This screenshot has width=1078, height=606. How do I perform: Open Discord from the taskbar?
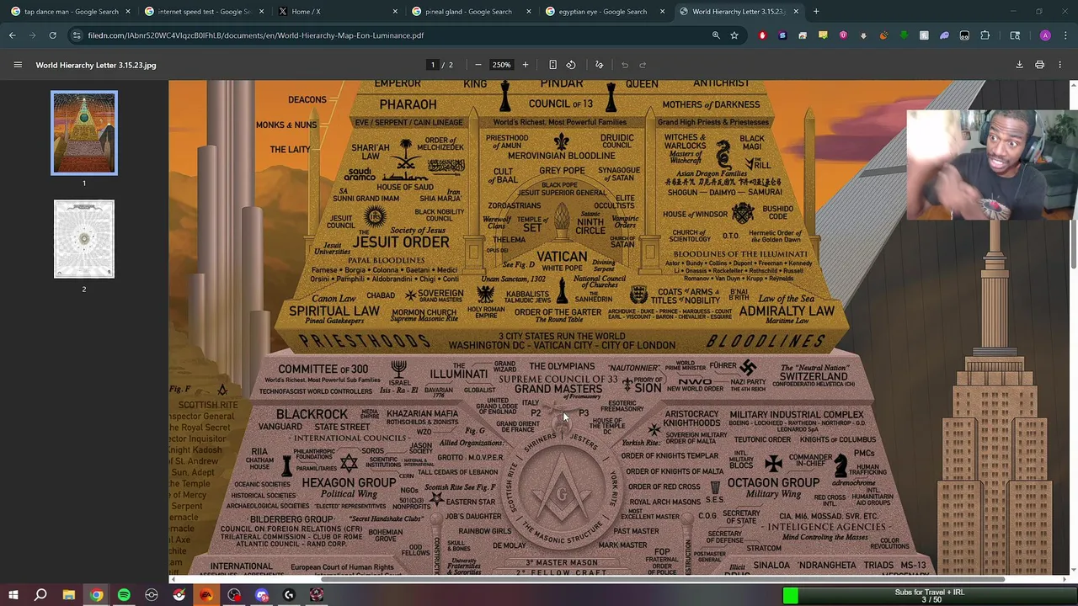tap(262, 595)
